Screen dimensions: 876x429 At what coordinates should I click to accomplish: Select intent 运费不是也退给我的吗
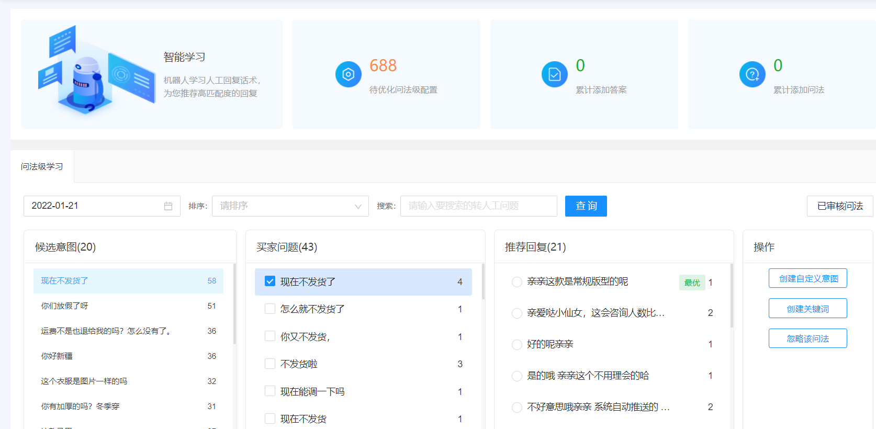(128, 331)
